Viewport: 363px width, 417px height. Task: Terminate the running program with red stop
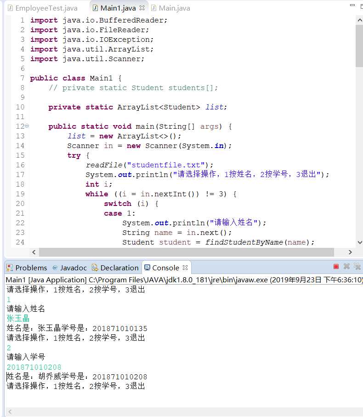point(336,267)
